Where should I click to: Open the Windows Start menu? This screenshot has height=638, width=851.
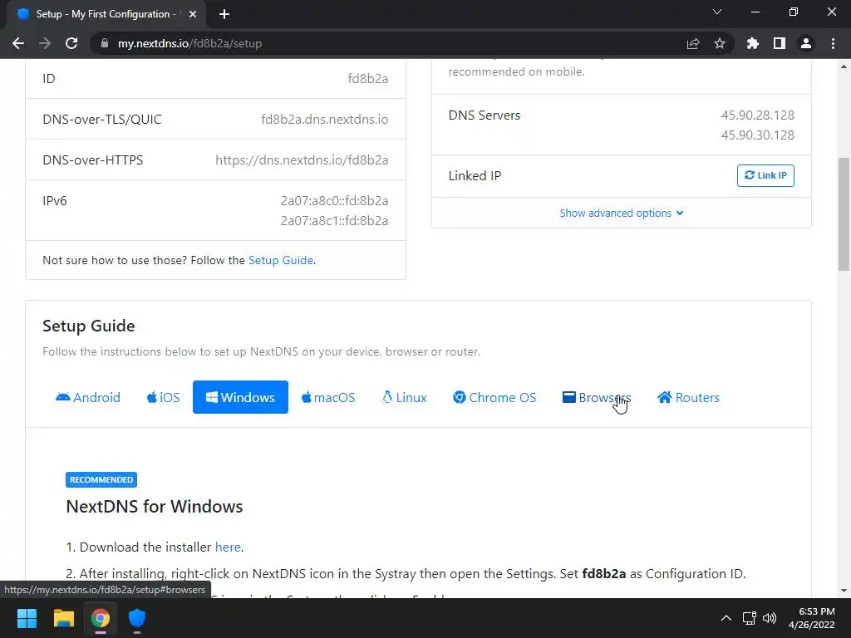pos(27,618)
